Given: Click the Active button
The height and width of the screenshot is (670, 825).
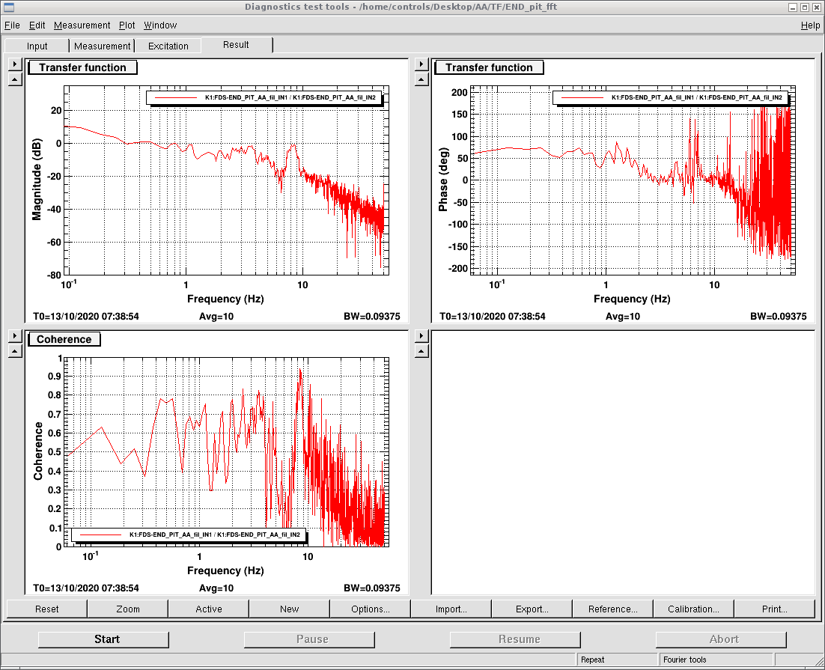Looking at the screenshot, I should click(209, 609).
